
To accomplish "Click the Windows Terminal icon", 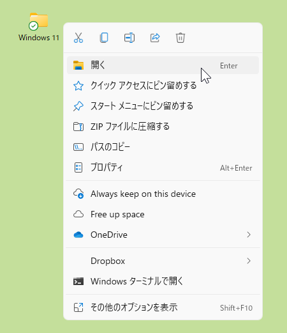I will click(x=78, y=281).
